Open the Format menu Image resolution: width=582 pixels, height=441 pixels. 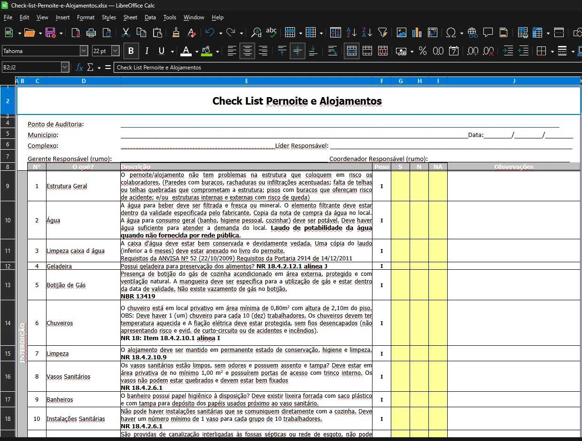pyautogui.click(x=85, y=17)
